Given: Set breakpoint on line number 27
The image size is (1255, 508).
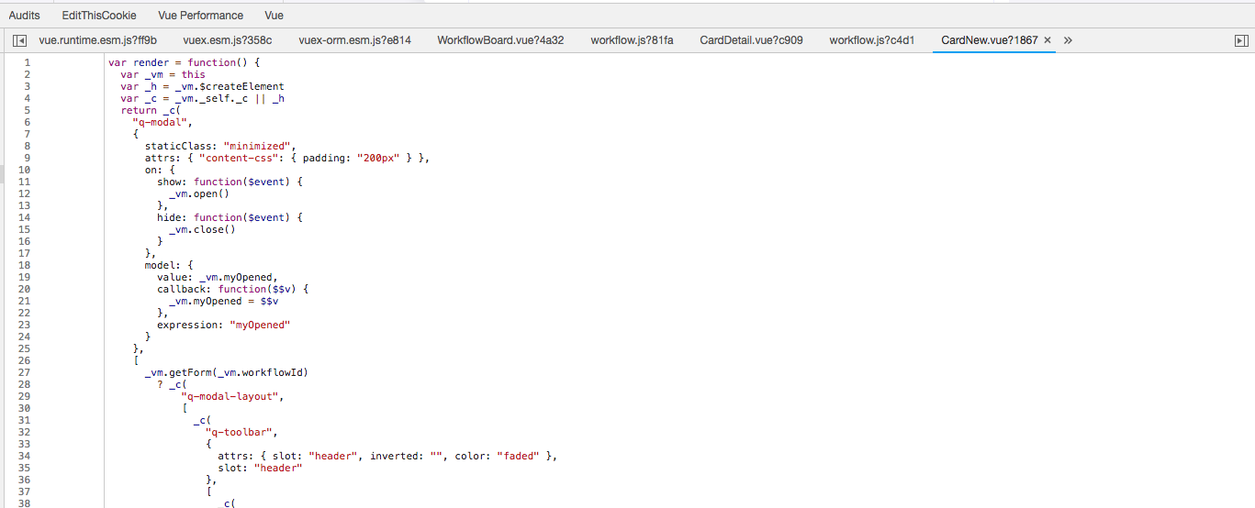Looking at the screenshot, I should click(24, 372).
